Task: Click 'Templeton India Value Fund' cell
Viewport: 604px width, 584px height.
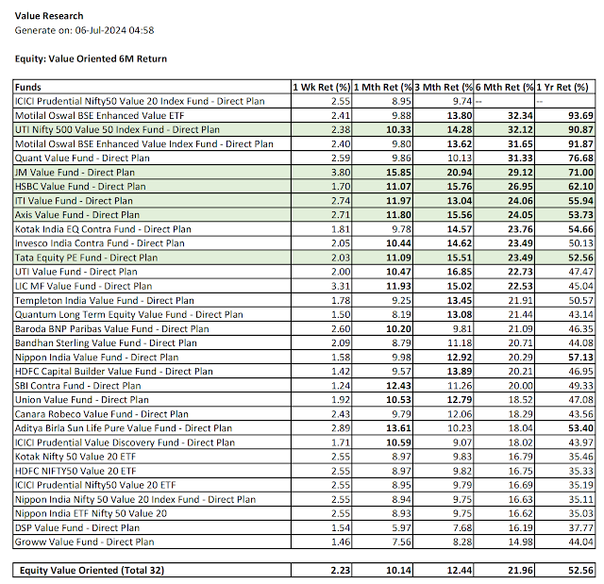Action: pos(152,300)
